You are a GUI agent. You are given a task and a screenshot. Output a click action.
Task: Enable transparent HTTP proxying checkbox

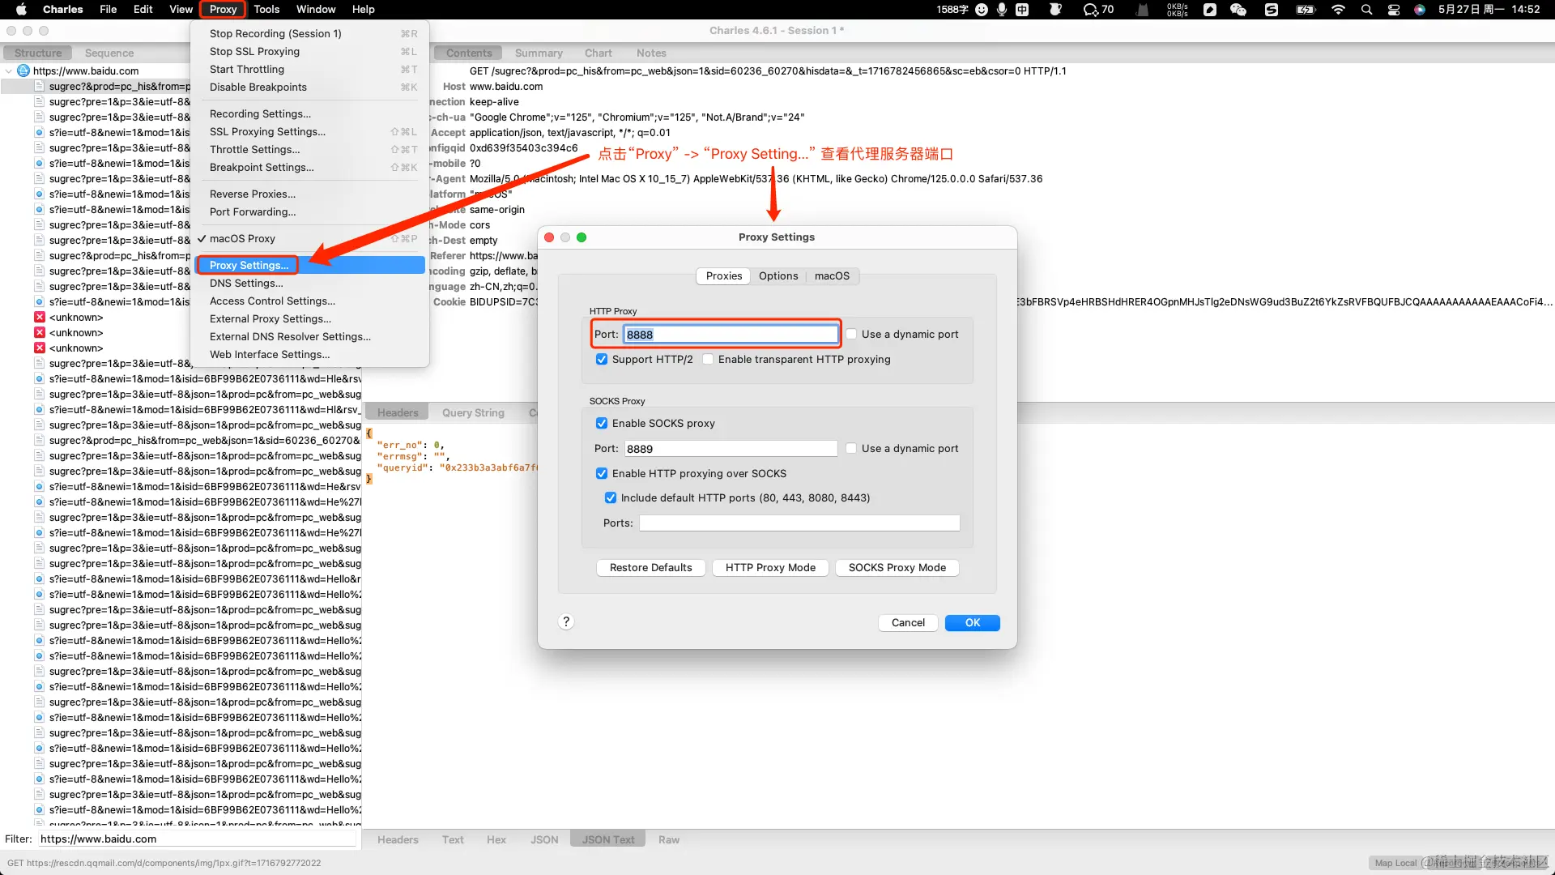click(708, 360)
